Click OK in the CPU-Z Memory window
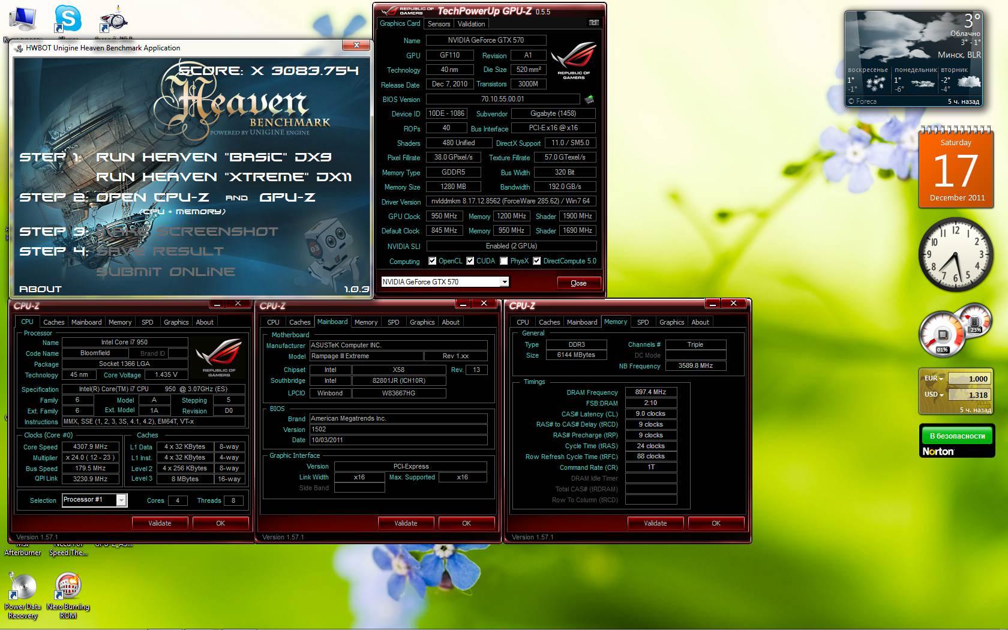The image size is (1008, 630). 716,523
